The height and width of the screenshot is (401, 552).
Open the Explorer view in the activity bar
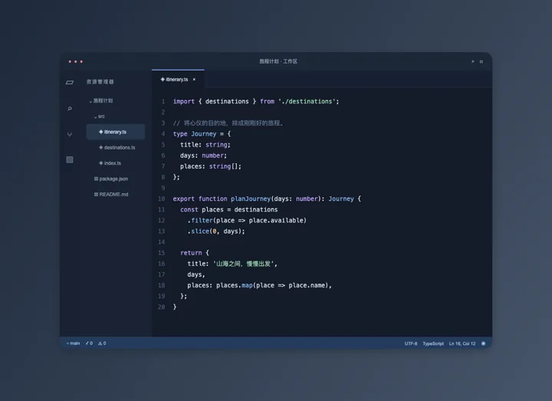pyautogui.click(x=70, y=82)
